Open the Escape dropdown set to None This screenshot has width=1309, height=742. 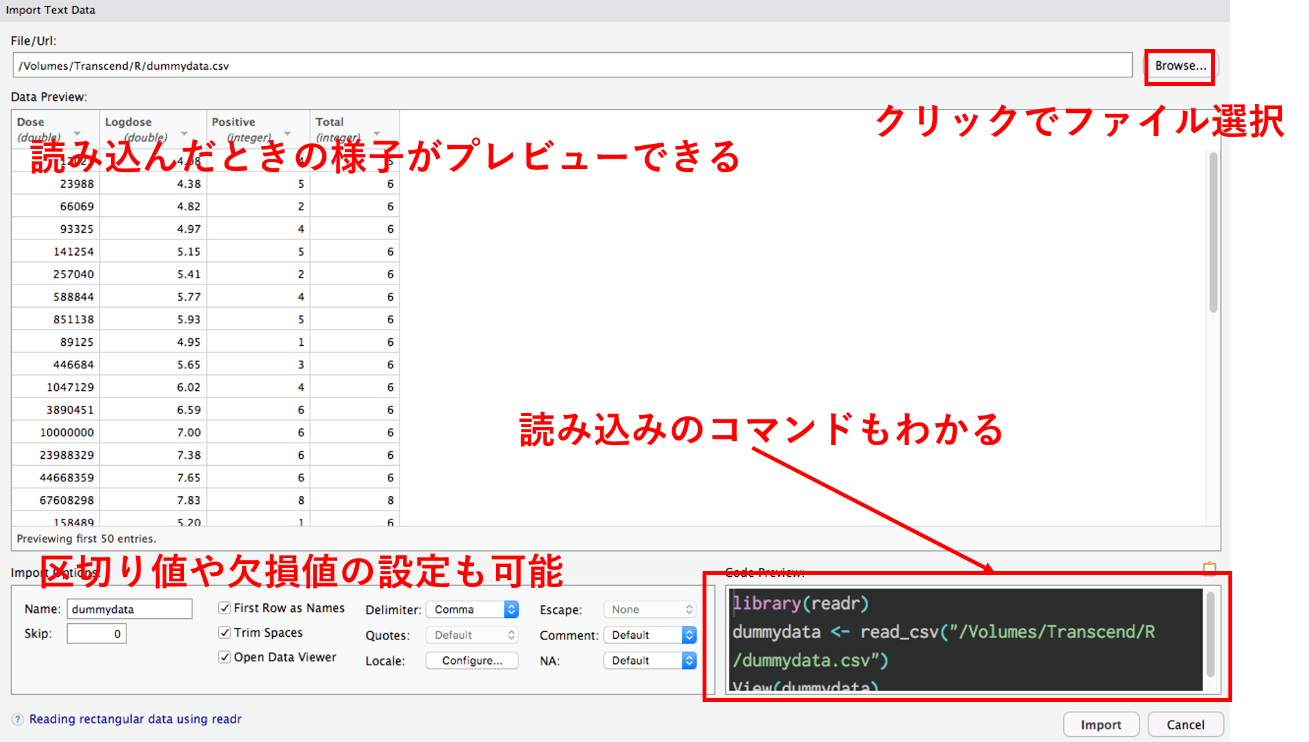649,608
